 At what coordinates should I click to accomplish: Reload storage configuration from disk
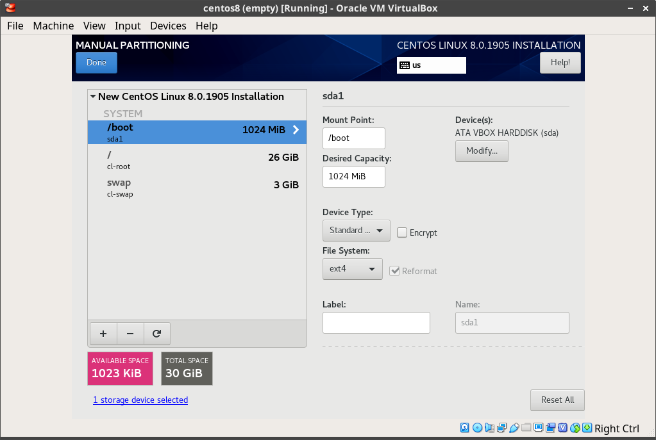coord(157,334)
